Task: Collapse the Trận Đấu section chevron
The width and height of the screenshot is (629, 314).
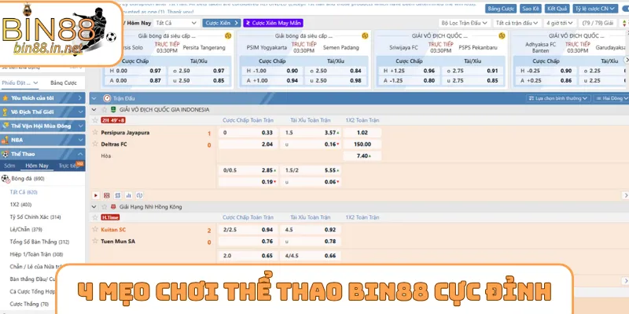Action: [x=94, y=98]
